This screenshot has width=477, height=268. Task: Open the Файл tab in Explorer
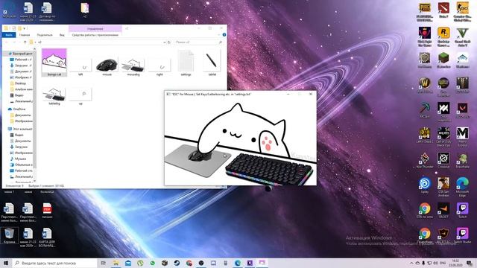point(9,35)
